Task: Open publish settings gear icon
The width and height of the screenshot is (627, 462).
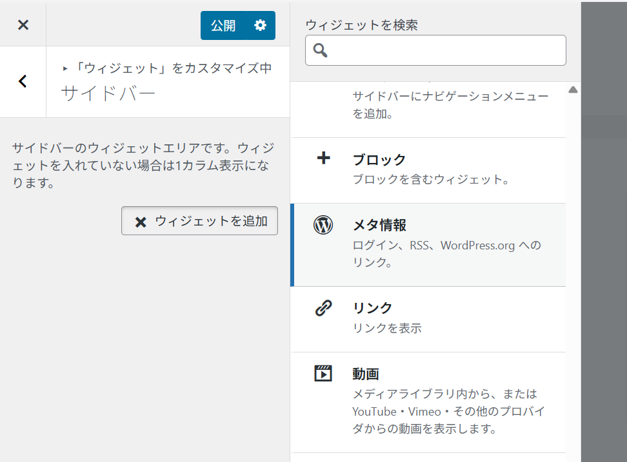Action: point(260,26)
